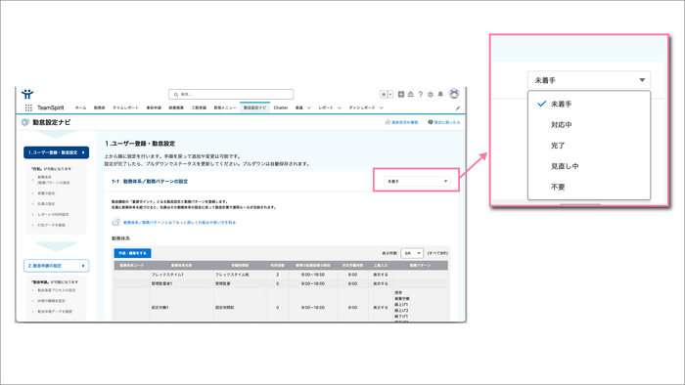The image size is (685, 385).
Task: Click sidebar item 休暇の種類を設定
Action: [51, 301]
